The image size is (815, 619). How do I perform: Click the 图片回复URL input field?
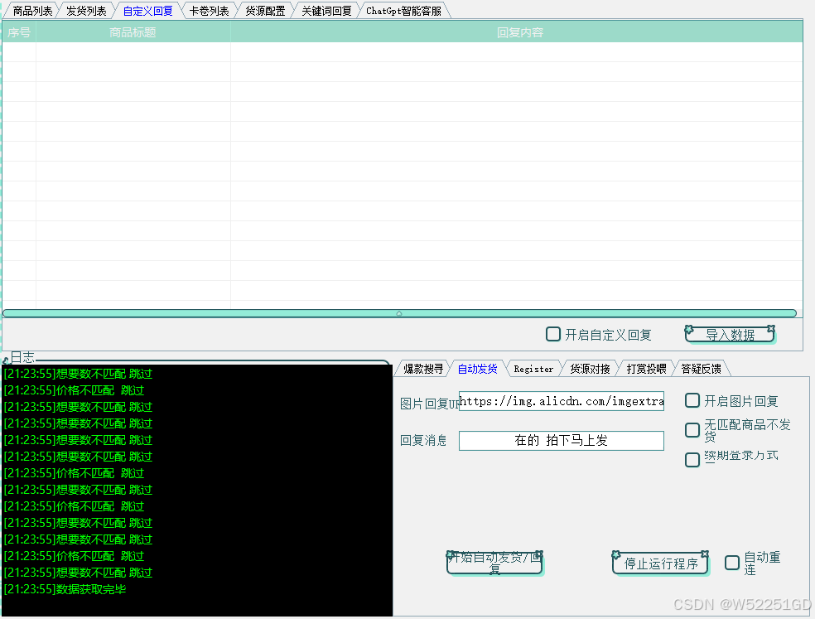pos(562,401)
